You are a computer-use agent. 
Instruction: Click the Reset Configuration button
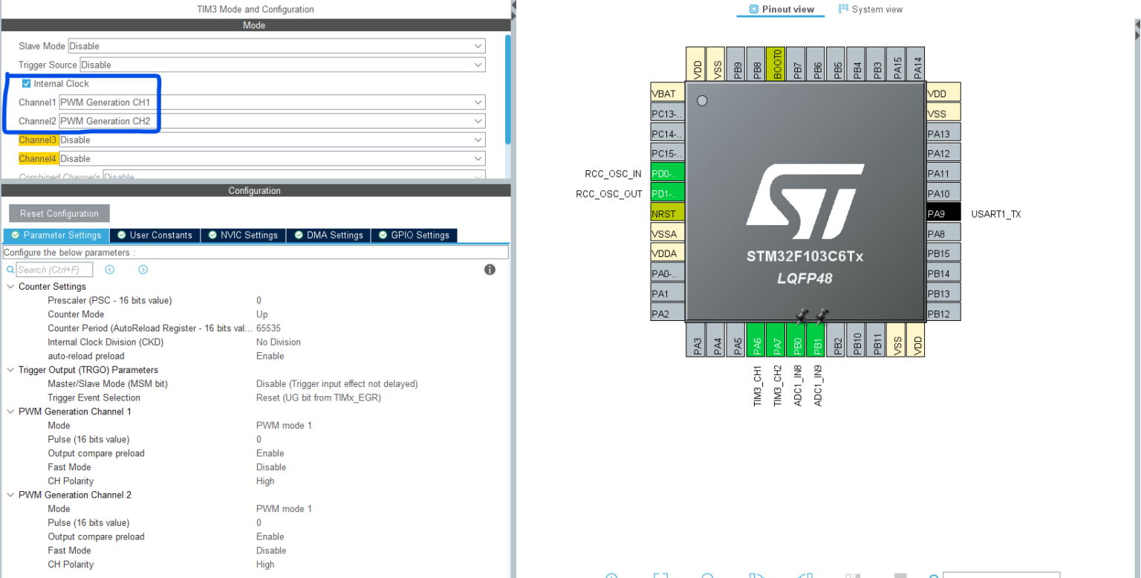[x=59, y=213]
